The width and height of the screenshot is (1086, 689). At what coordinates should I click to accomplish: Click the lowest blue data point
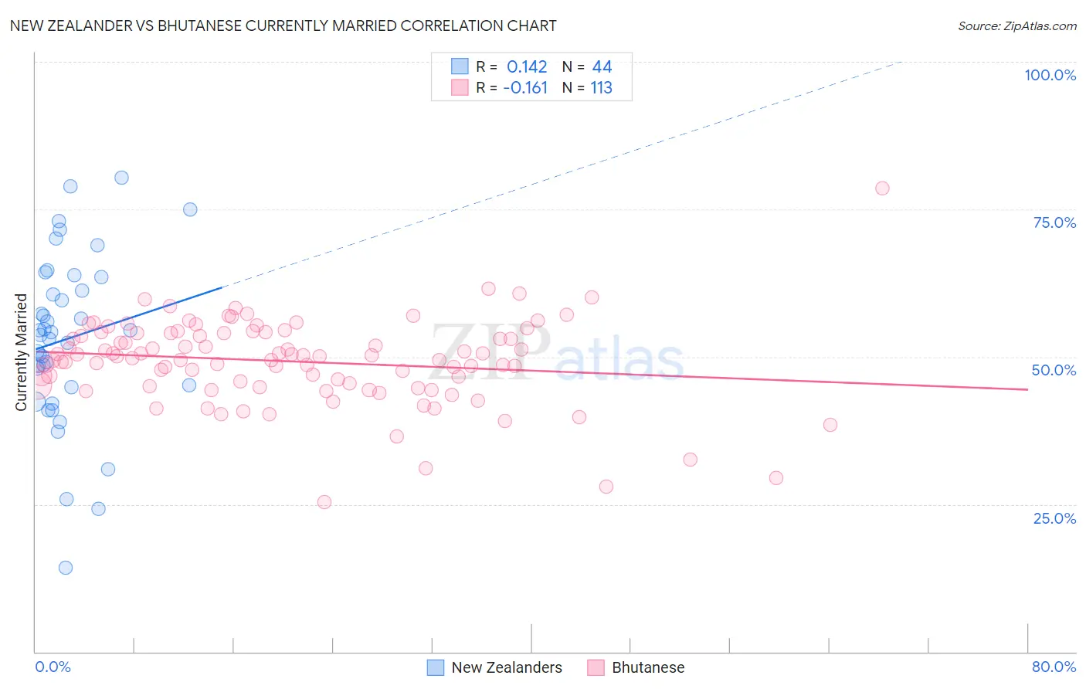click(66, 568)
